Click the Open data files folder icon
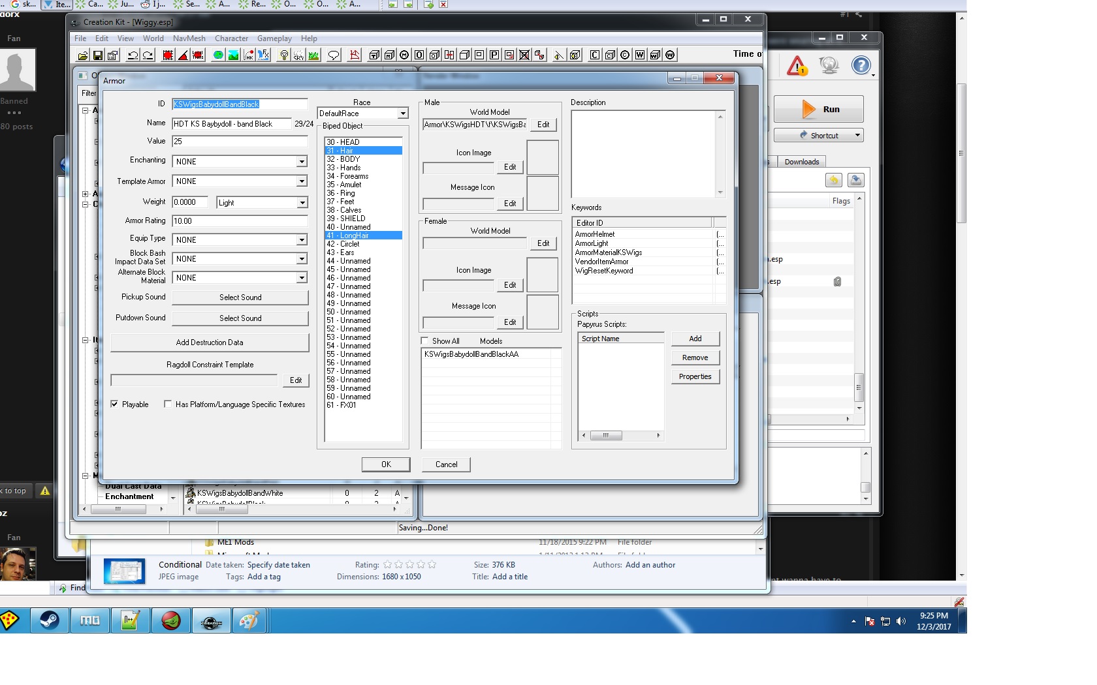This screenshot has height=685, width=1097. (x=83, y=55)
